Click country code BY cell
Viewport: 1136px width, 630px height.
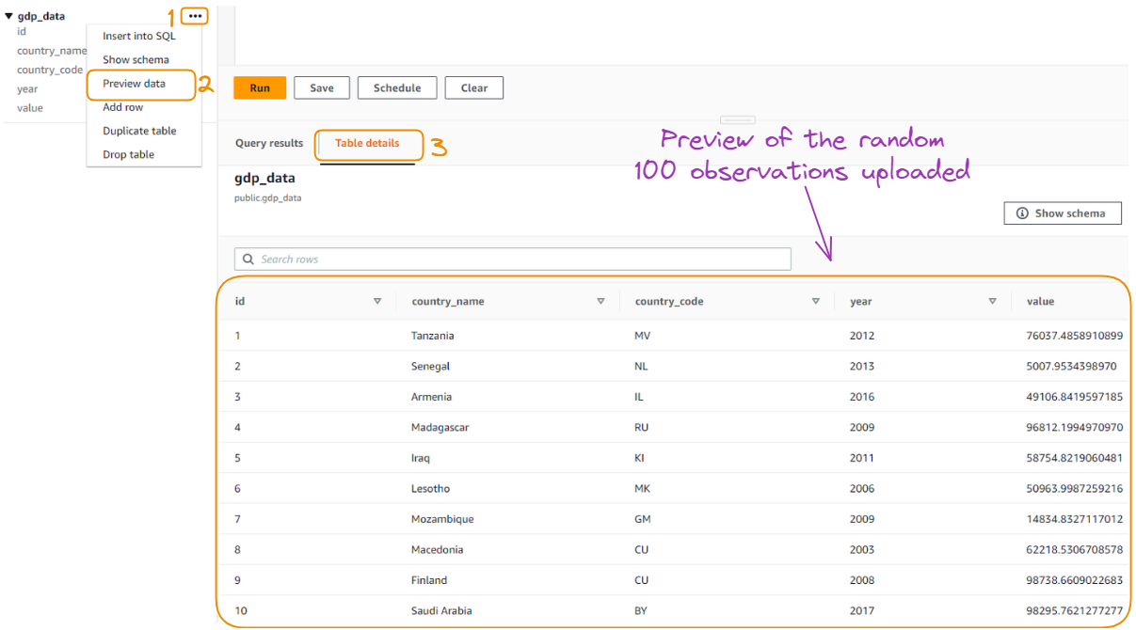pyautogui.click(x=641, y=610)
